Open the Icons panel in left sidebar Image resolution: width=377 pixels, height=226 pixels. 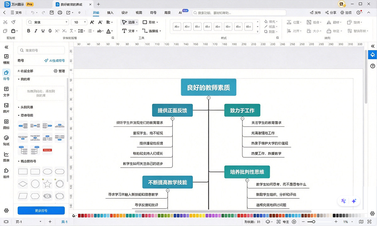pyautogui.click(x=6, y=124)
